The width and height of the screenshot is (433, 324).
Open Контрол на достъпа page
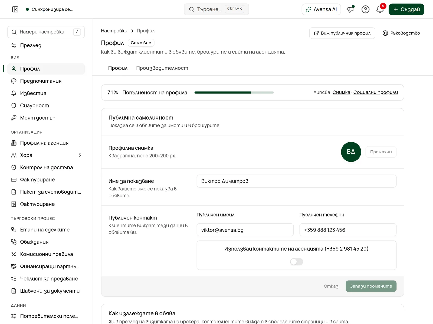tap(46, 167)
